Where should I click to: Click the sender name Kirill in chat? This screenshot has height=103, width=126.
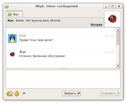coord(22,36)
